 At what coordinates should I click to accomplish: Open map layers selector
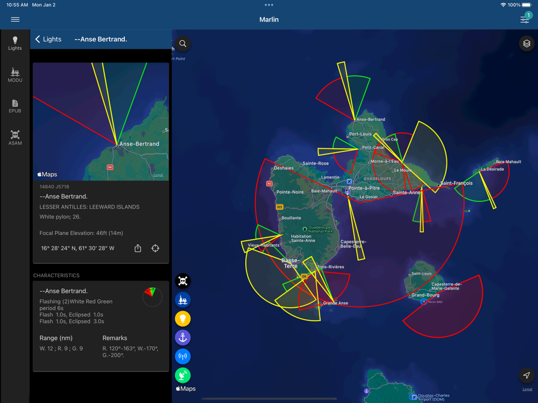tap(526, 44)
